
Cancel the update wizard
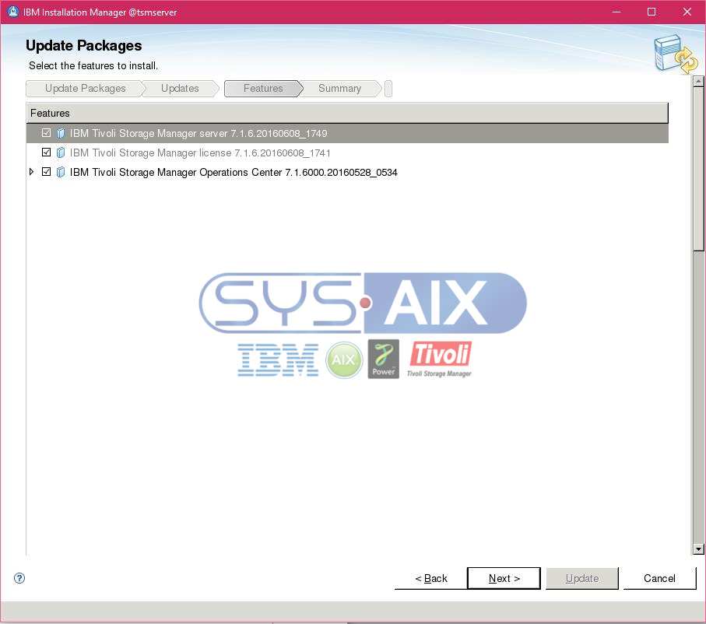pos(659,579)
